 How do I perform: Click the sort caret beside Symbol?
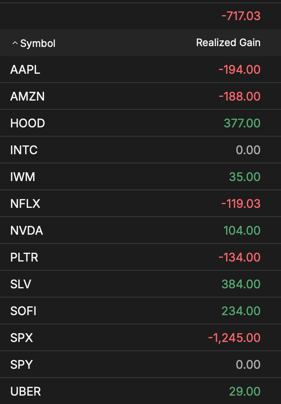15,43
